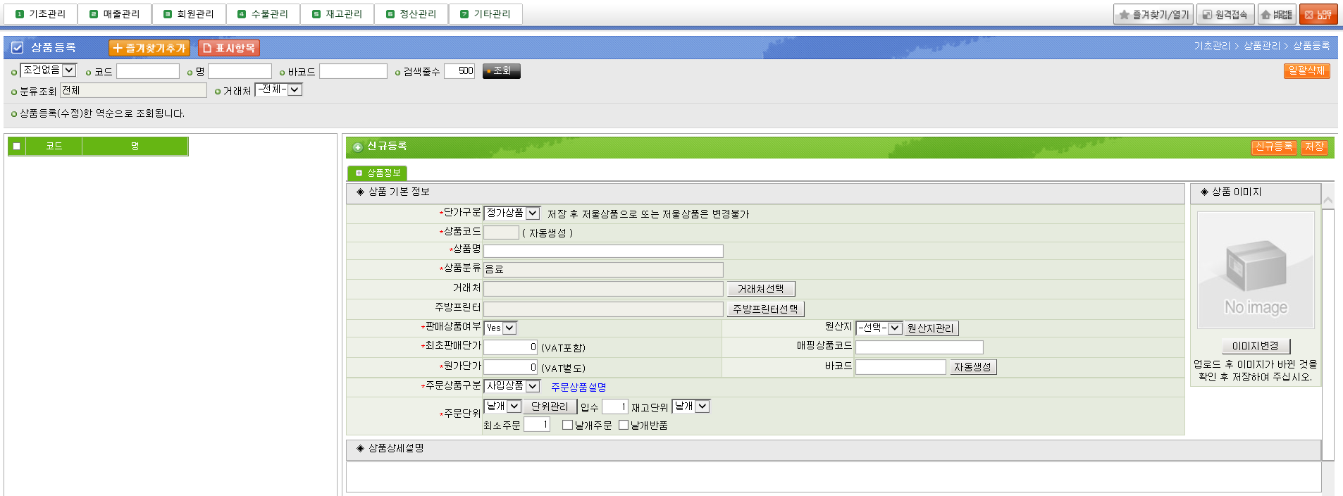
Task: Open the 재고관리 menu
Action: click(337, 14)
